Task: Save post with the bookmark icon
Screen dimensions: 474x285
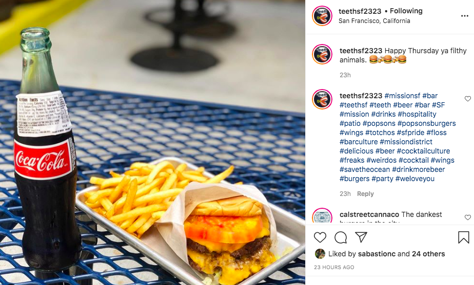Action: [463, 237]
